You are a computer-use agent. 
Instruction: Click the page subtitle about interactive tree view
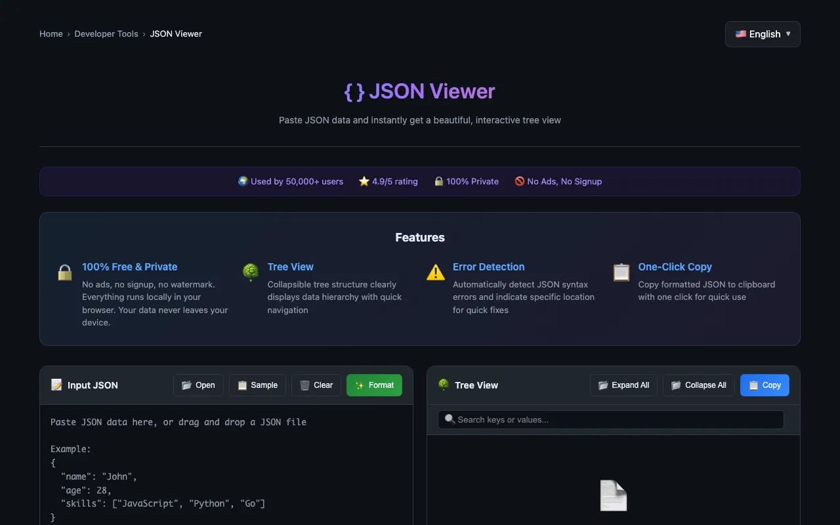(420, 120)
